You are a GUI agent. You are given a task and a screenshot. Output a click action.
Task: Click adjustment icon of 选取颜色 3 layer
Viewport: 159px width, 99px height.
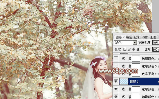[x=123, y=66]
